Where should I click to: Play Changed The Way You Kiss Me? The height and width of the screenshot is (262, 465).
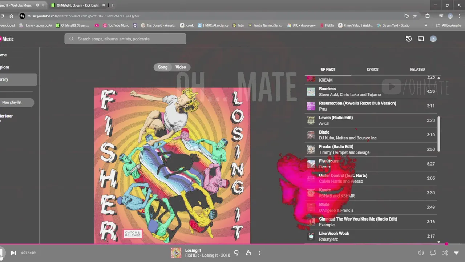point(371,222)
